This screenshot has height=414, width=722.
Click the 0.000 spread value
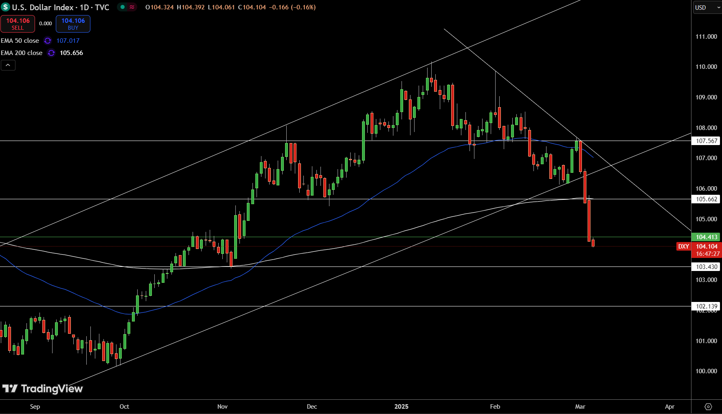tap(45, 24)
